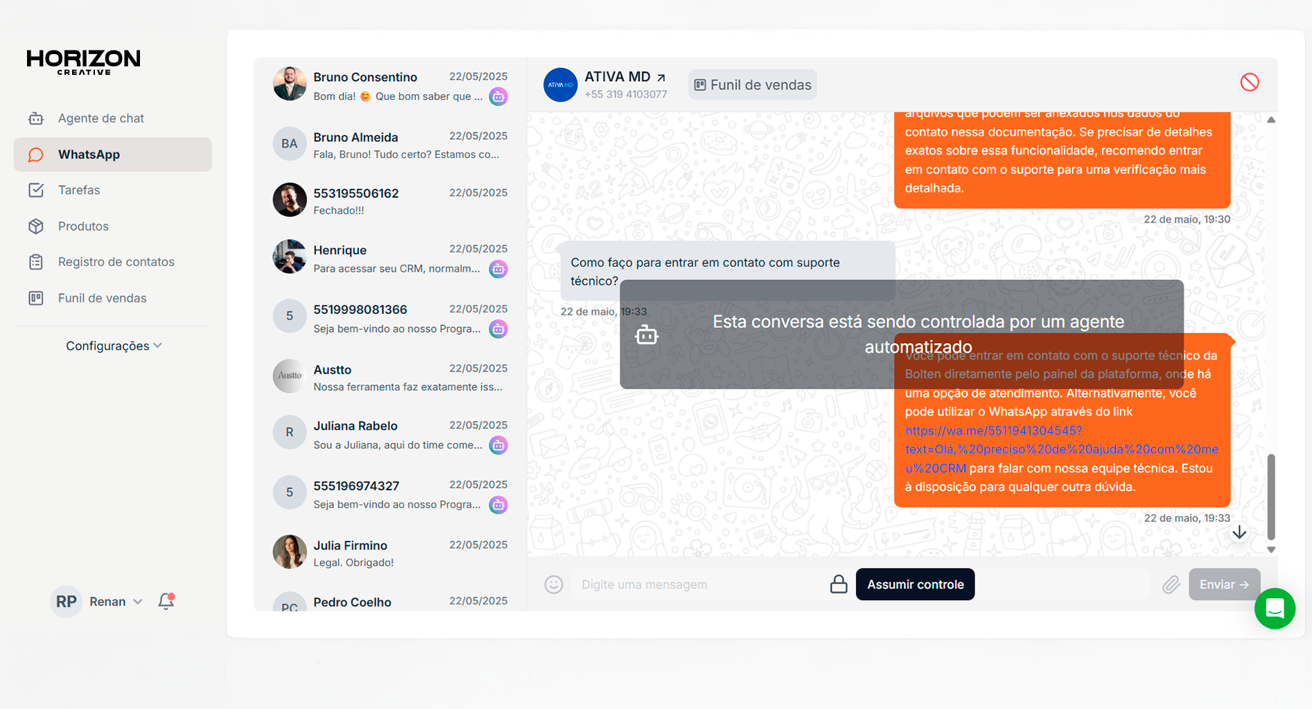The height and width of the screenshot is (709, 1312).
Task: Open notifications bell
Action: [166, 601]
